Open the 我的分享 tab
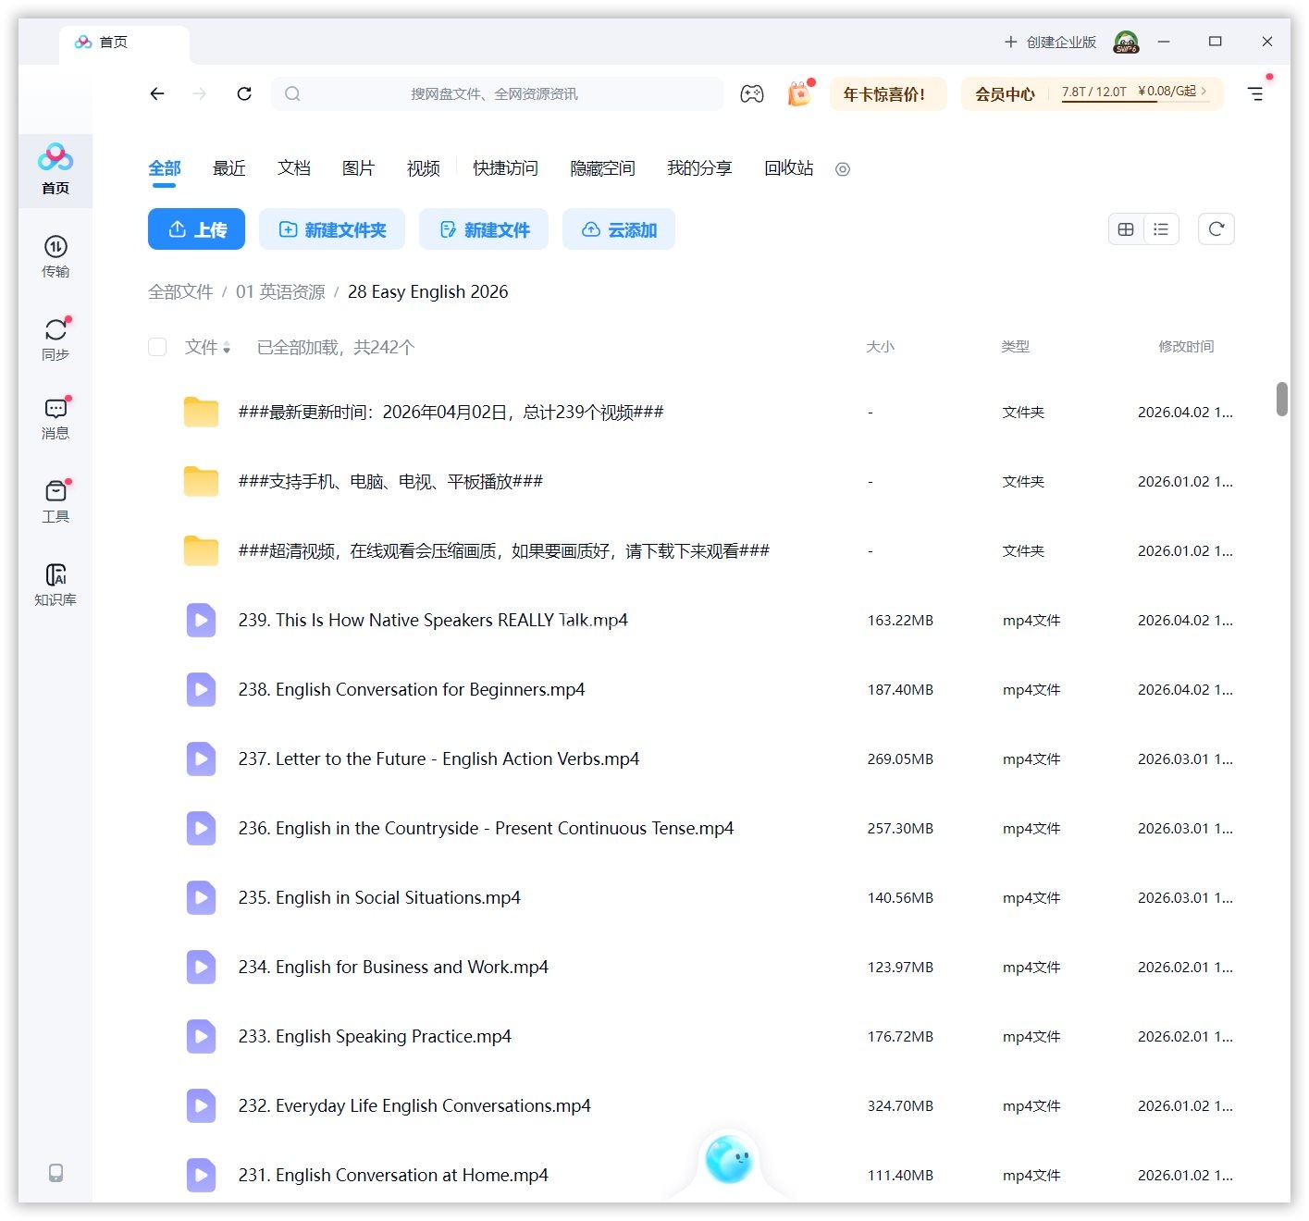The image size is (1309, 1221). 699,168
